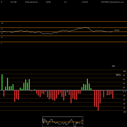Select the deepest red histogram bar reaching -100
127x127 pixels.
click(x=98, y=100)
